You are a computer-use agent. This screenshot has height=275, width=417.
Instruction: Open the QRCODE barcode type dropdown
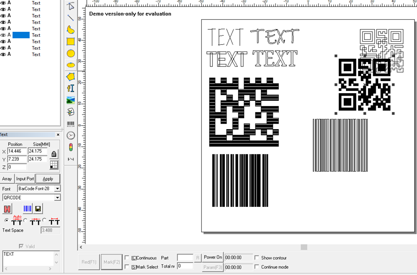(31, 197)
